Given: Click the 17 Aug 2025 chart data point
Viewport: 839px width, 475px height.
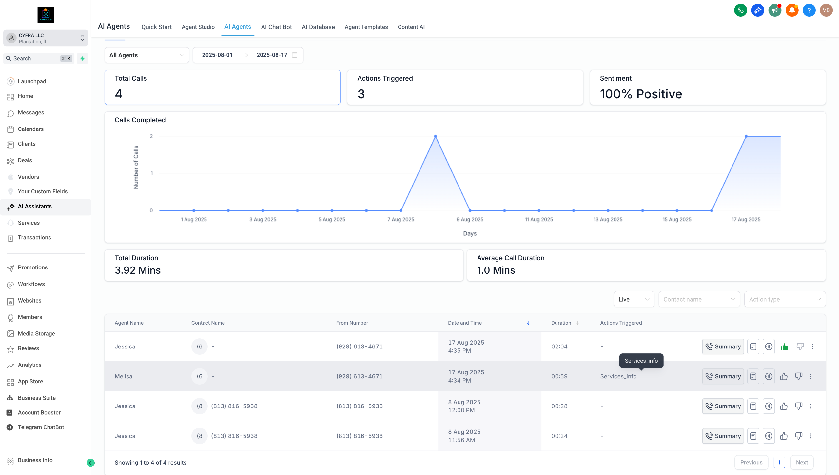Looking at the screenshot, I should (x=746, y=136).
